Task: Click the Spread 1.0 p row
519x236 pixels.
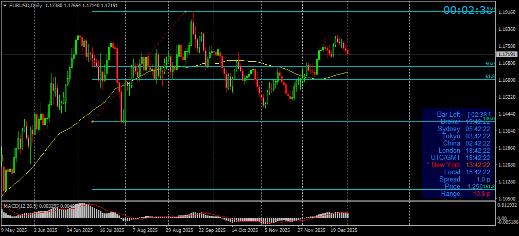Action: pos(465,179)
